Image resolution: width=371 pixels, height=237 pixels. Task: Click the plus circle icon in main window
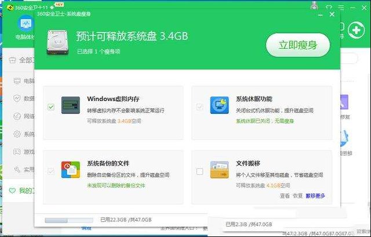pos(357,30)
